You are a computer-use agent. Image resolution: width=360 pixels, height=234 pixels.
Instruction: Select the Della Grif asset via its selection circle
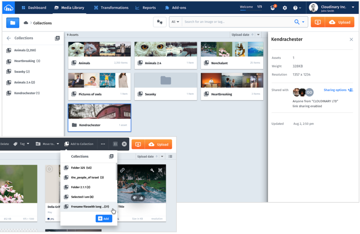point(49,169)
